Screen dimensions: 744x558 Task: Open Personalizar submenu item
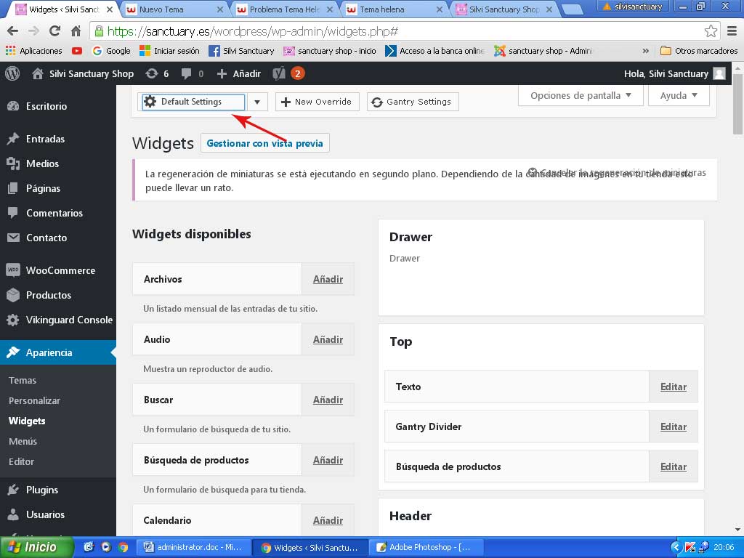point(34,401)
